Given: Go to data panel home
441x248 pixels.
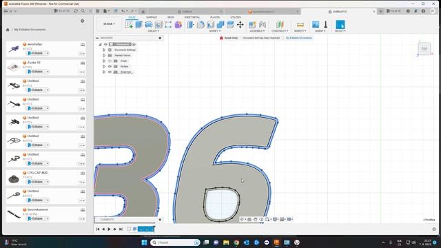Looking at the screenshot, I should [x=8, y=30].
